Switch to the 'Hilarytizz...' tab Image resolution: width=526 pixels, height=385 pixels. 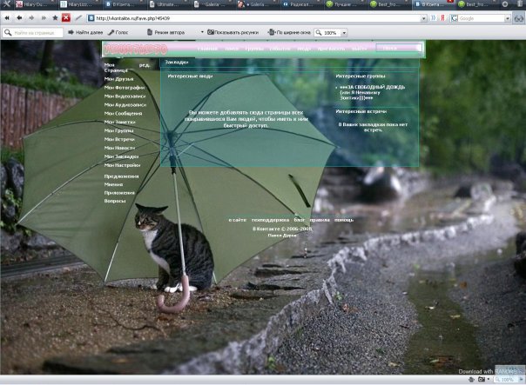tap(79, 4)
